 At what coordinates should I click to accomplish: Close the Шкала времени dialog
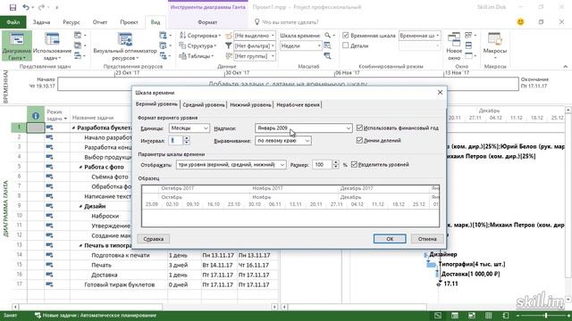point(440,93)
